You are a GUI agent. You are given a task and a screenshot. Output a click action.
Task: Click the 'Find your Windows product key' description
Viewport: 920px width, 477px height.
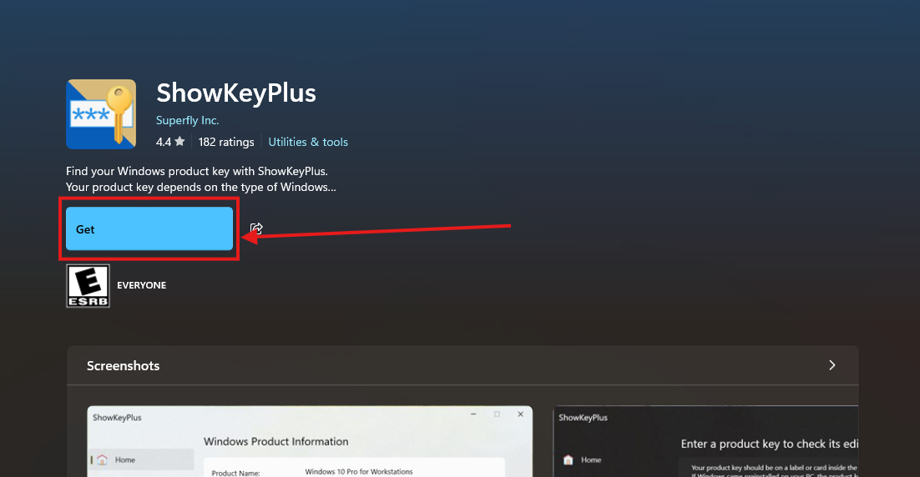pyautogui.click(x=196, y=171)
